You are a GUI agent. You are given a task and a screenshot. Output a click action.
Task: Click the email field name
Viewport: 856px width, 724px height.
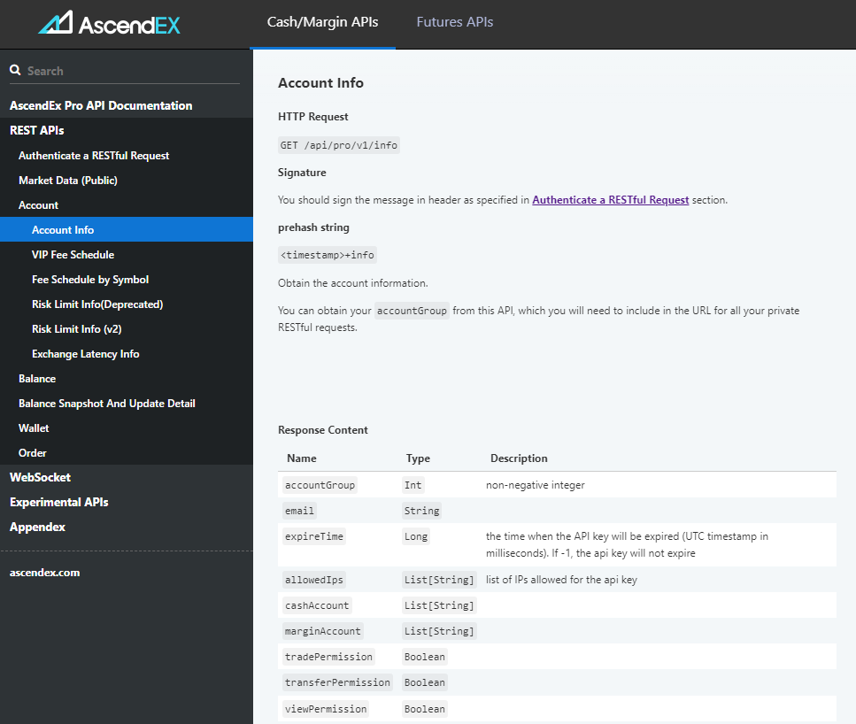(x=300, y=511)
